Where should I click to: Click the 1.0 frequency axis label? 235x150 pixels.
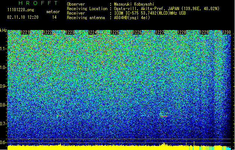[3, 67]
